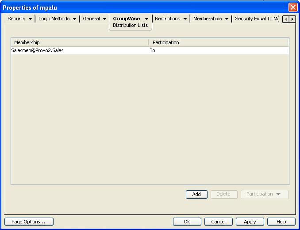
Task: Expand the Memberships dropdown arrow
Action: pyautogui.click(x=227, y=19)
